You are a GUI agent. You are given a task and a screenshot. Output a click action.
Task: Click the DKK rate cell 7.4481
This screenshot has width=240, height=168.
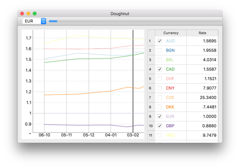point(202,107)
